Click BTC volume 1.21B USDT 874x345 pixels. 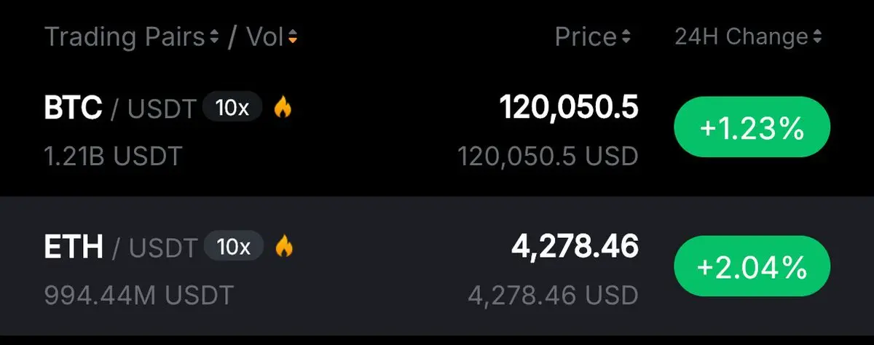coord(113,155)
